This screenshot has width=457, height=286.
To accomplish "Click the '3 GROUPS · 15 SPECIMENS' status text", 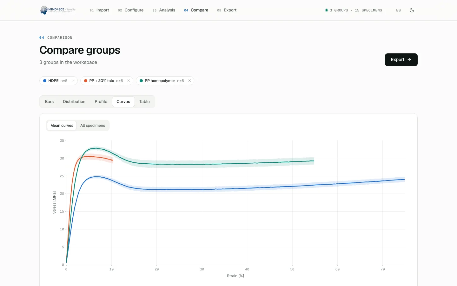I will click(356, 10).
